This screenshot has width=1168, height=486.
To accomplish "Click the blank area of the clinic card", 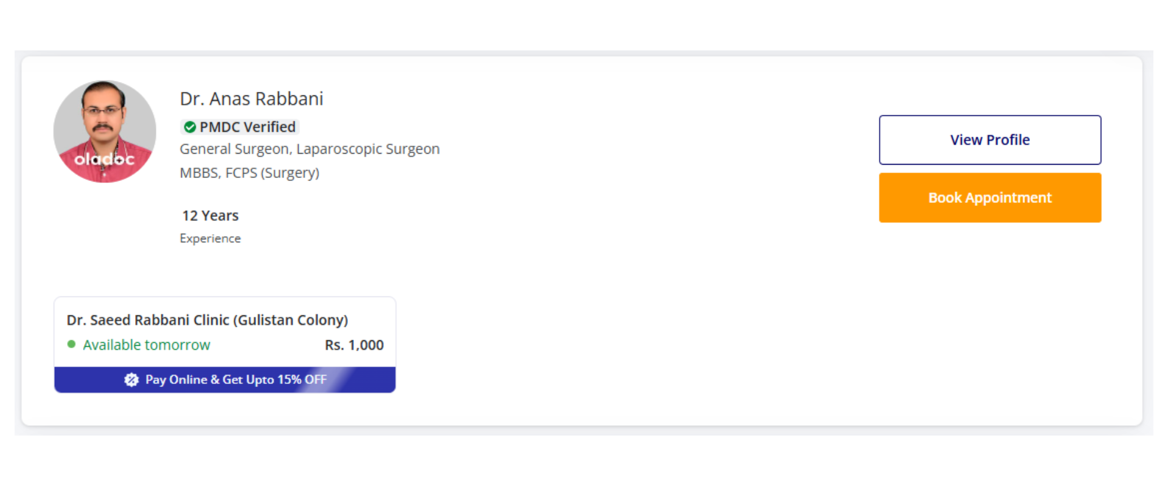I will 268,345.
